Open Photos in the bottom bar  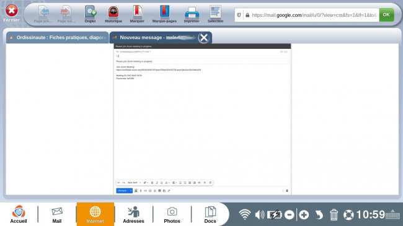pos(172,214)
